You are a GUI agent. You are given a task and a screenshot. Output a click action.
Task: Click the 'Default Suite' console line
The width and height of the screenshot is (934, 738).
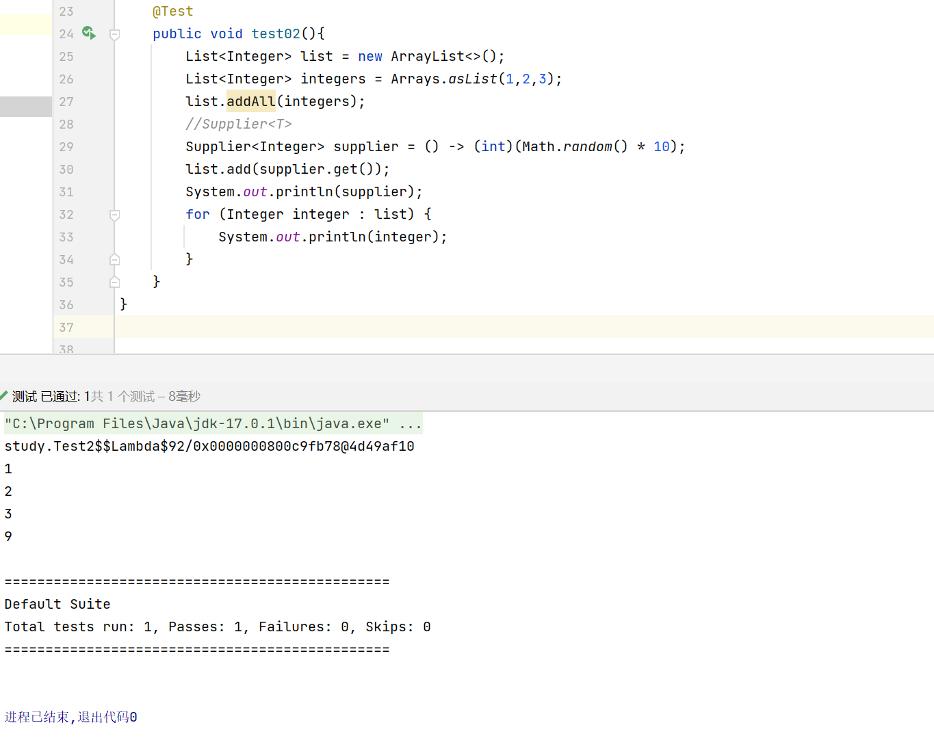coord(57,604)
